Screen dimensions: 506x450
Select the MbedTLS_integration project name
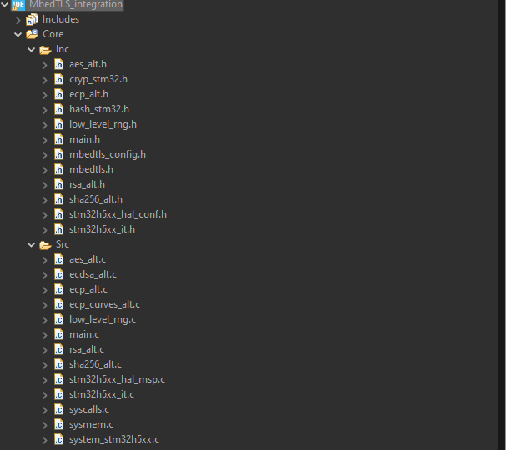pos(76,4)
